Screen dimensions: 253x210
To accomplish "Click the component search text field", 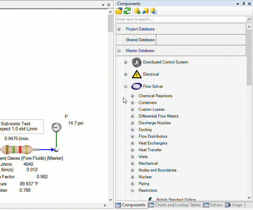I will coord(181,19).
